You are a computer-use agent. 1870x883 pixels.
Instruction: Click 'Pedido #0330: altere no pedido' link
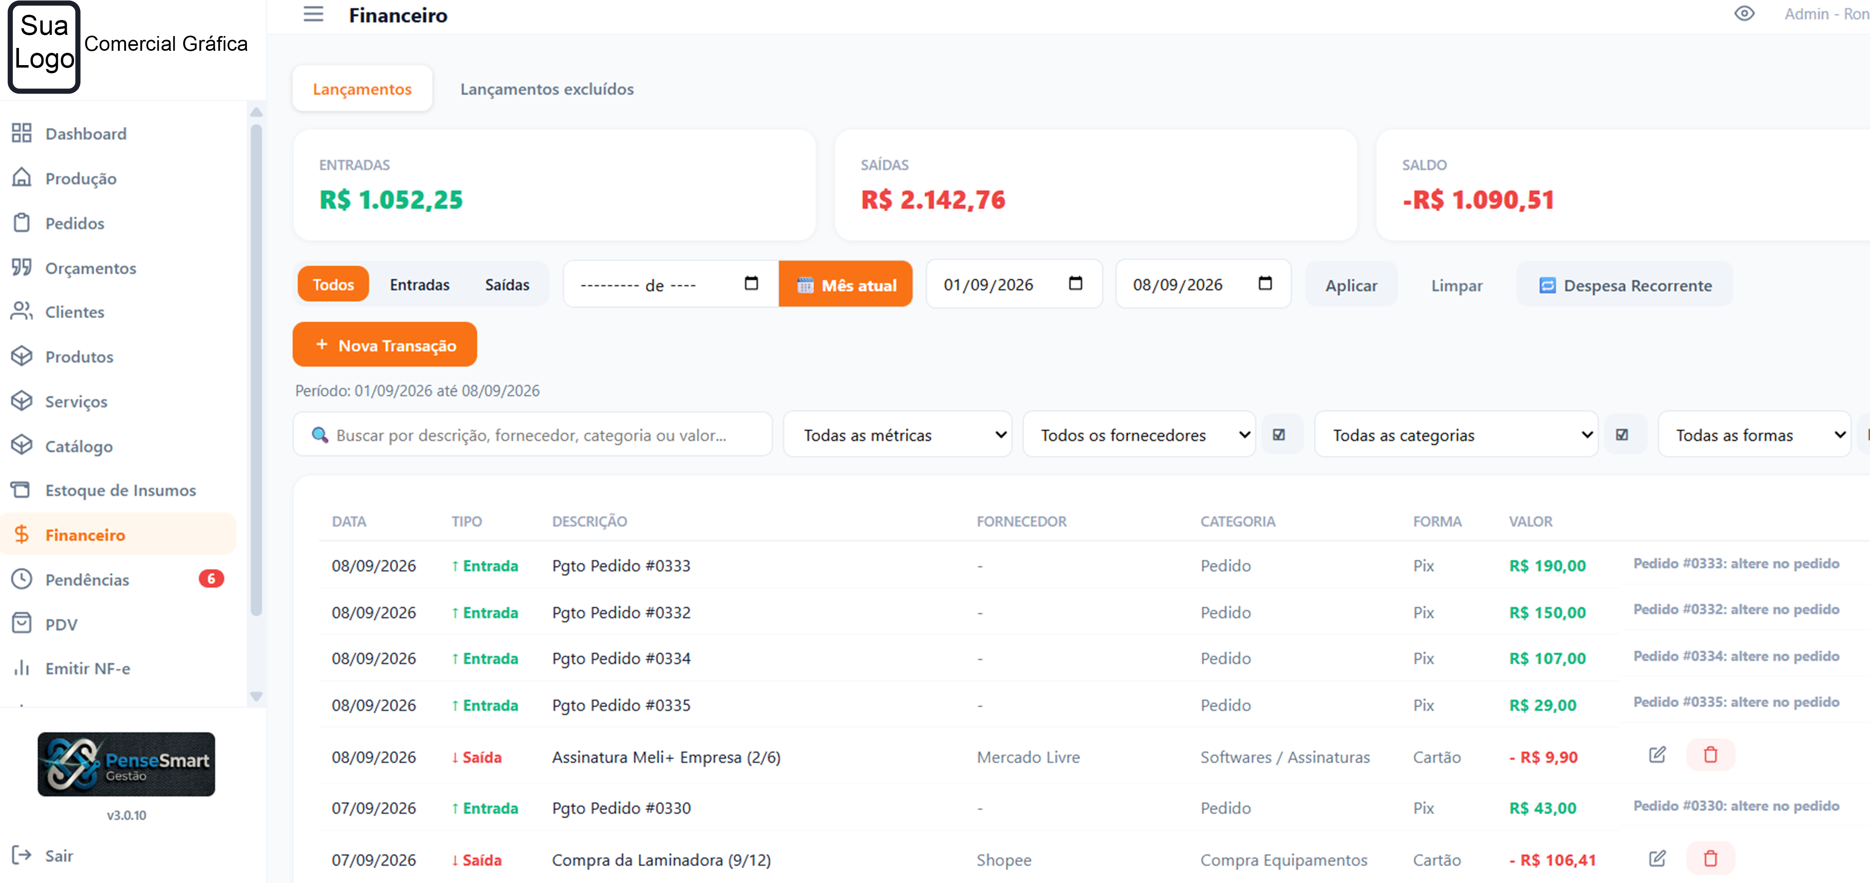coord(1736,806)
